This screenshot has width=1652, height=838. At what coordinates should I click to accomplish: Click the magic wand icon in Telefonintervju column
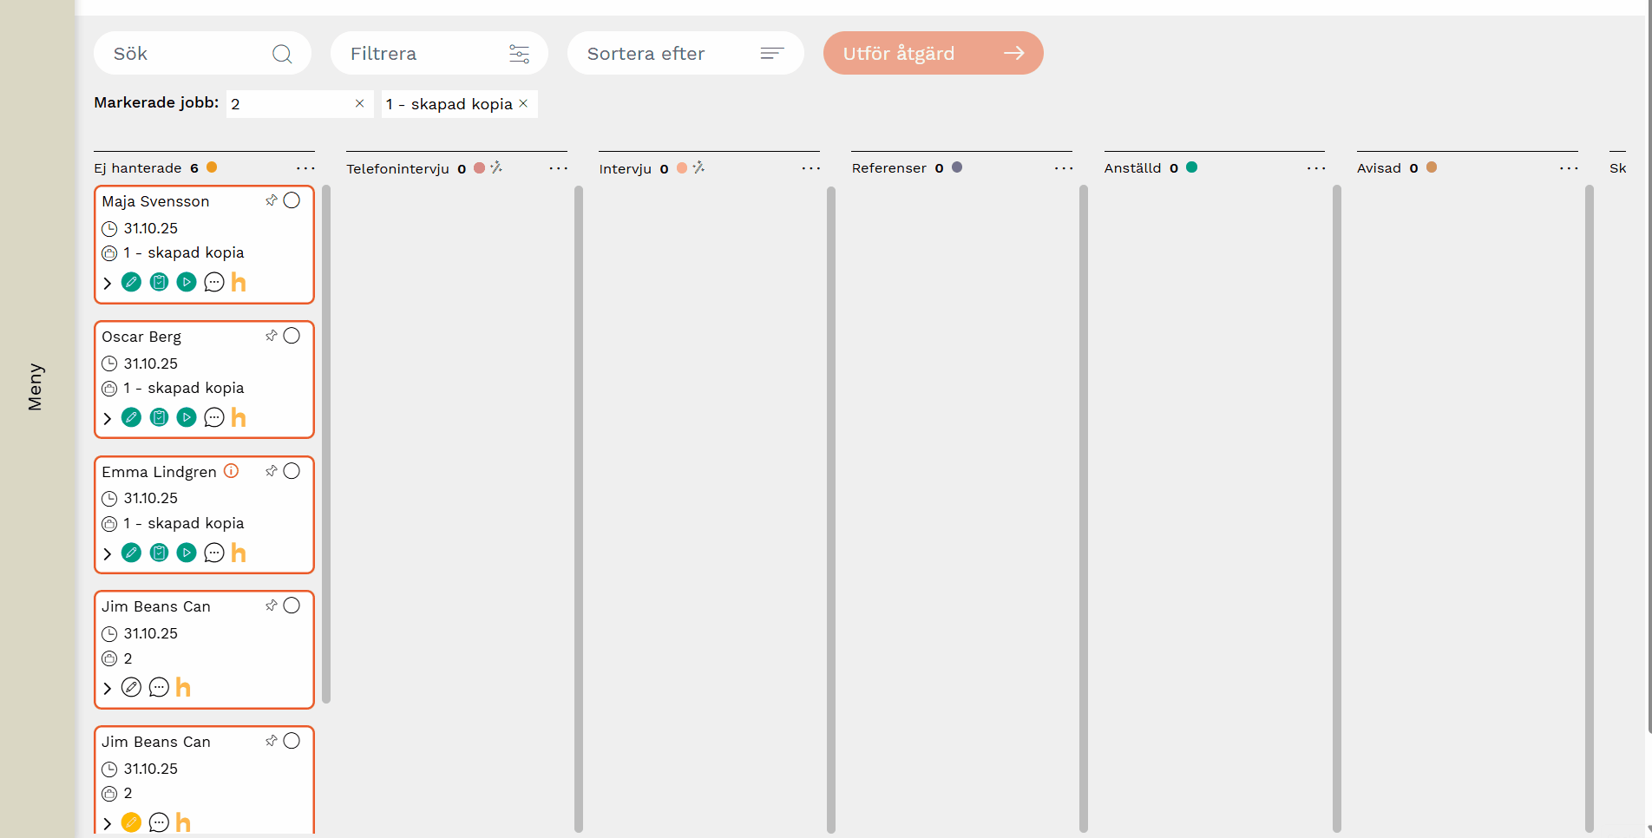click(496, 167)
